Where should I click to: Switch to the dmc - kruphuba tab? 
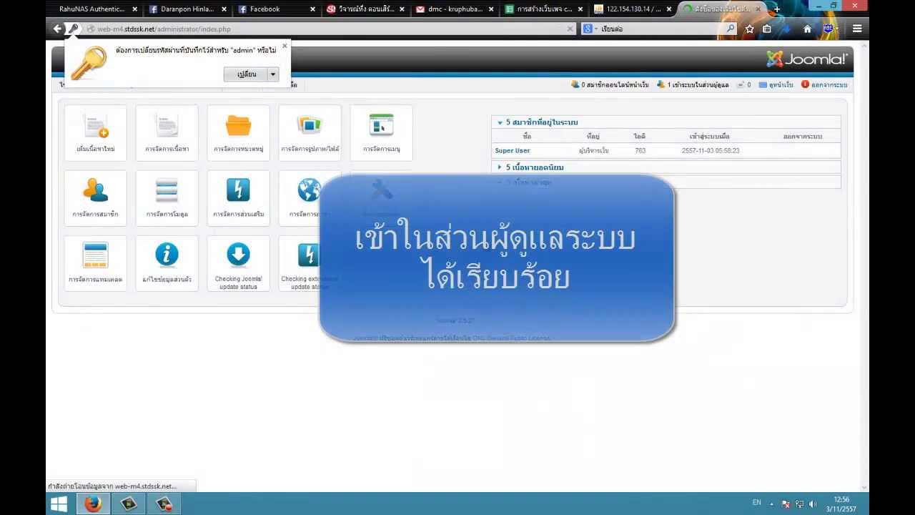453,9
